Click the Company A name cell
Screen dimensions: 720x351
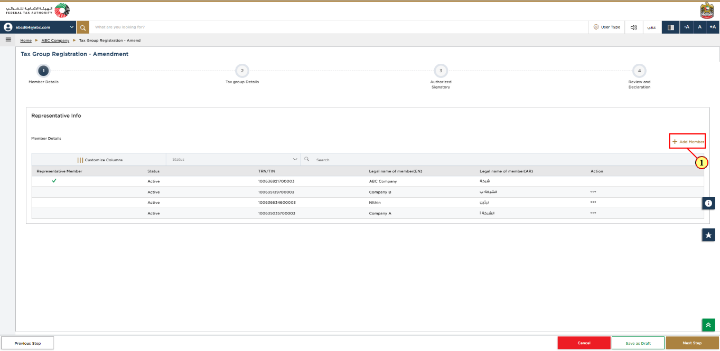click(380, 213)
